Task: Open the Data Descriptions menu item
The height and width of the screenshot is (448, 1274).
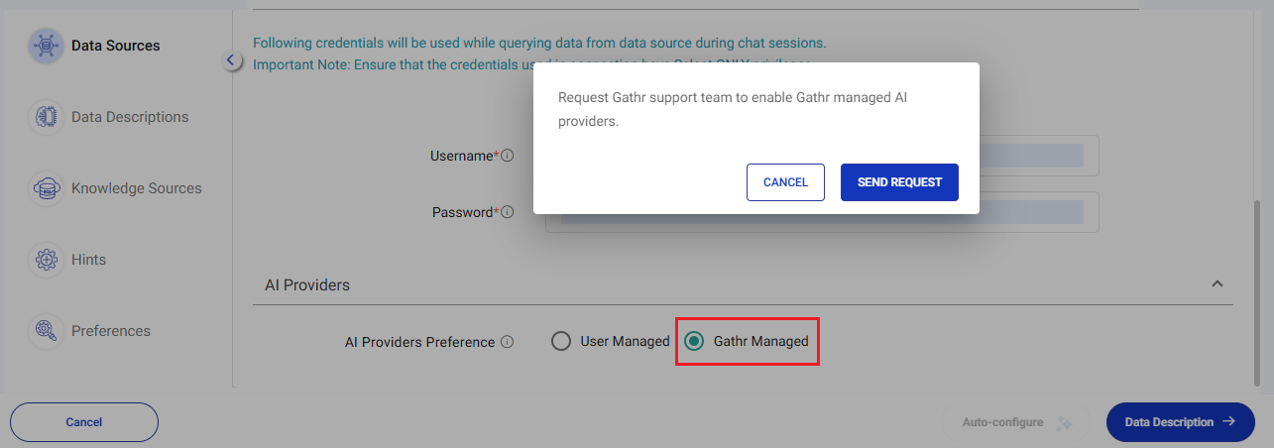Action: tap(129, 117)
